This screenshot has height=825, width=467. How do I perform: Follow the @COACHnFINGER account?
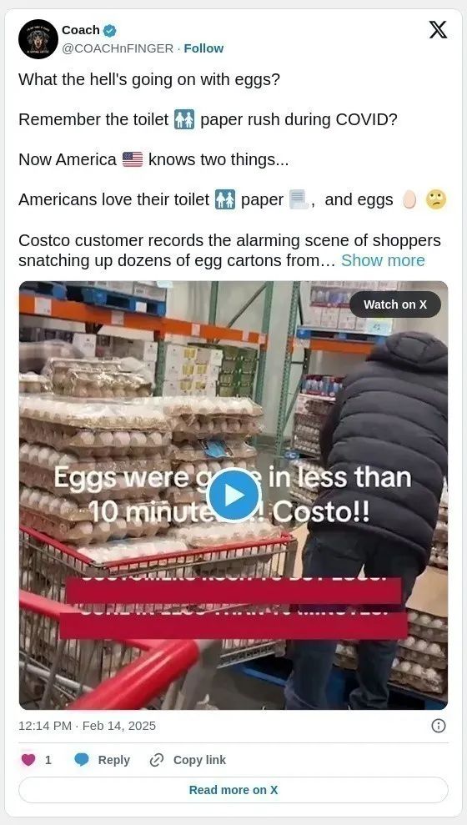203,48
